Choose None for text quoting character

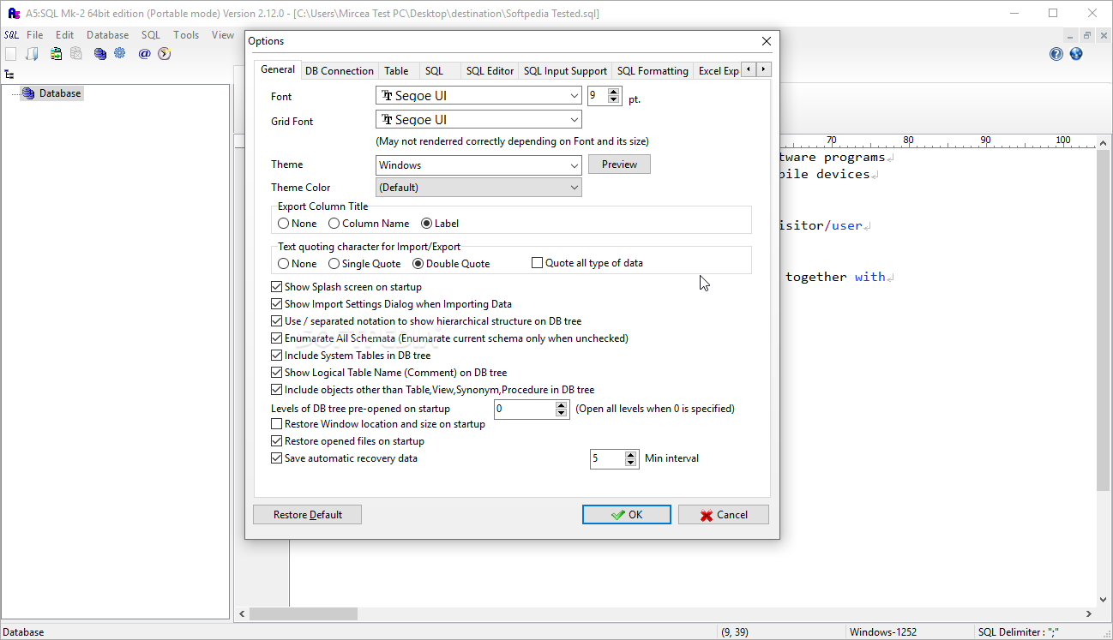[x=298, y=264]
